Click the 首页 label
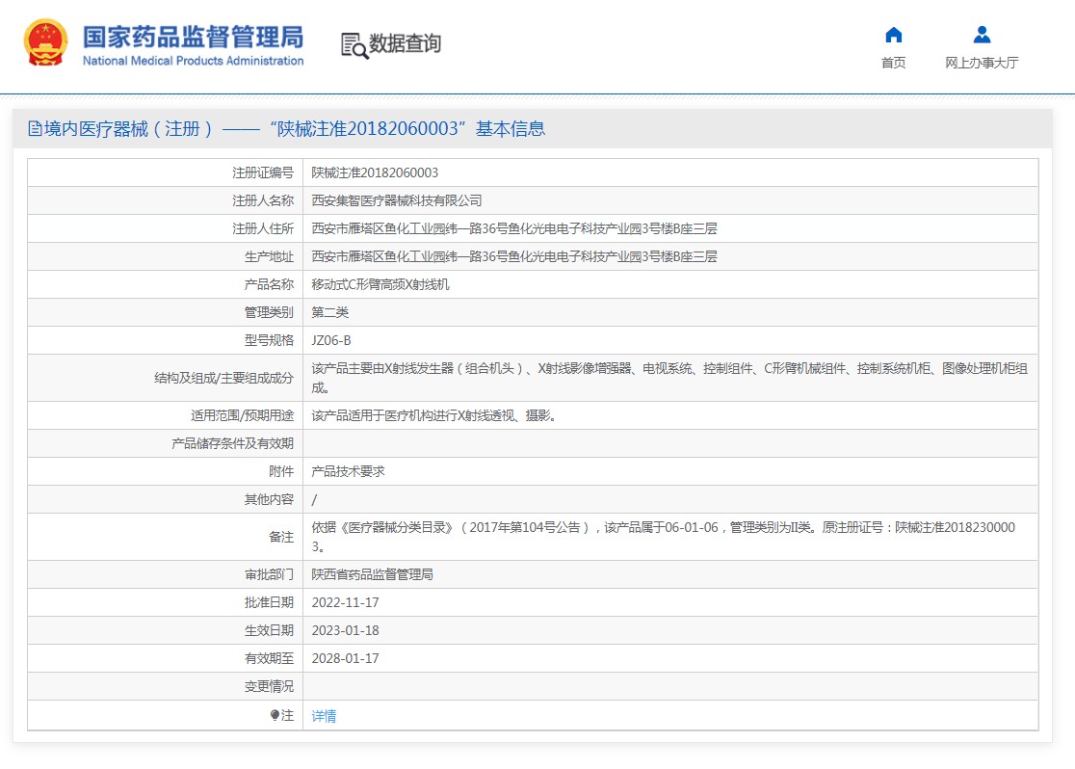Viewport: 1075px width, 769px height. click(893, 63)
